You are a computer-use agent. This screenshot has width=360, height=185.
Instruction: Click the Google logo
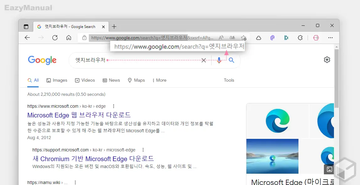click(x=42, y=60)
